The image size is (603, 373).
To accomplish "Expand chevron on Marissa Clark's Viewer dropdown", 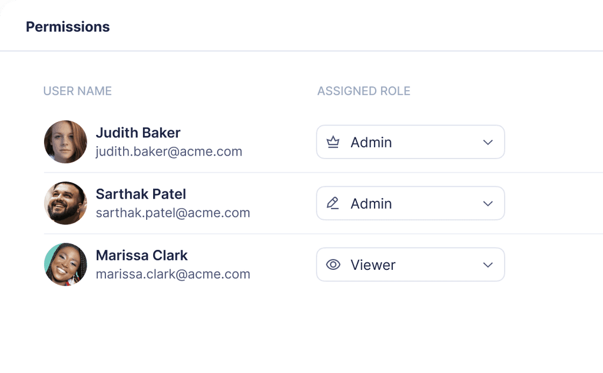I will (488, 265).
